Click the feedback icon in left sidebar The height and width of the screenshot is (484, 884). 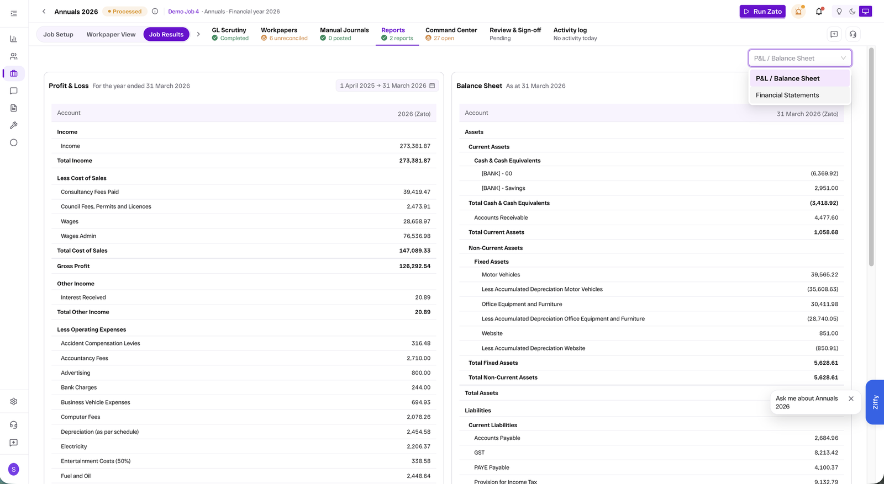(x=14, y=443)
